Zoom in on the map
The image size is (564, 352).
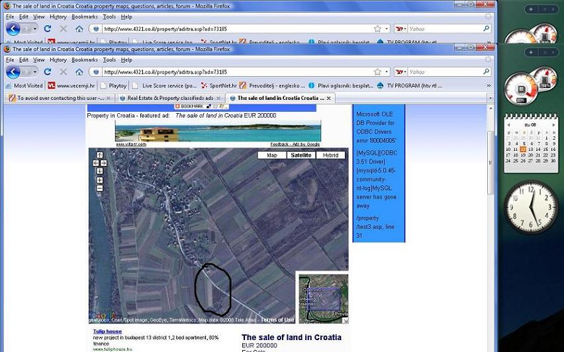pos(100,180)
